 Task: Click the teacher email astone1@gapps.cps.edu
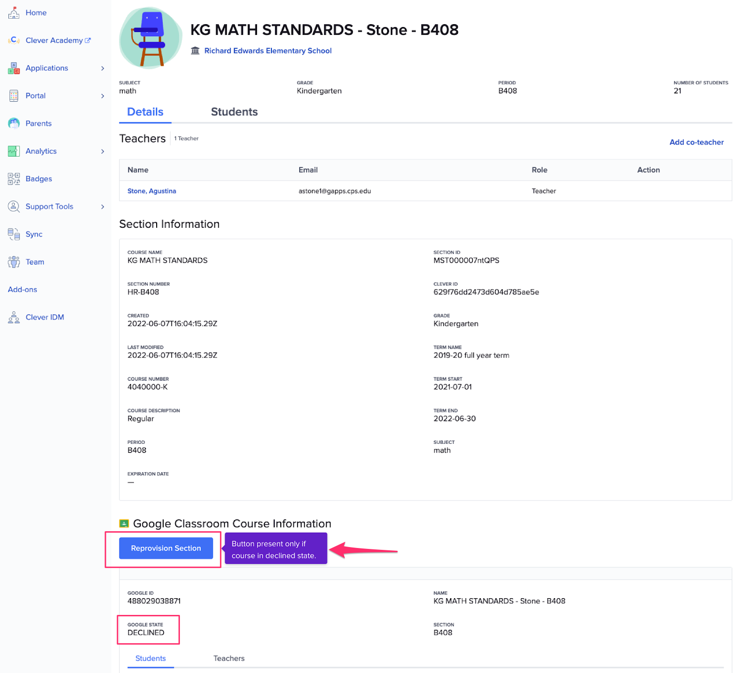[335, 191]
